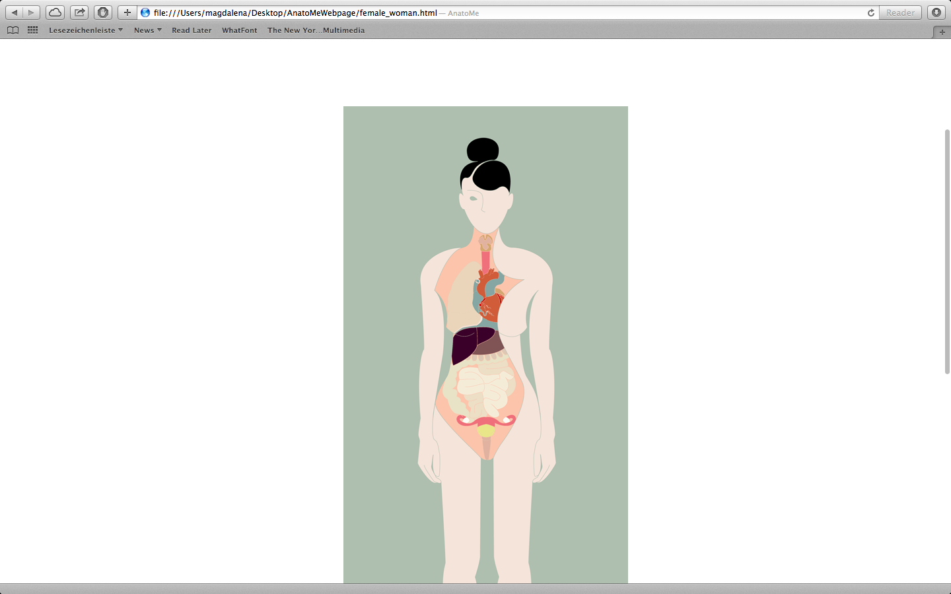Click the address bar URL field
Viewport: 951px width, 594px height.
[462, 13]
